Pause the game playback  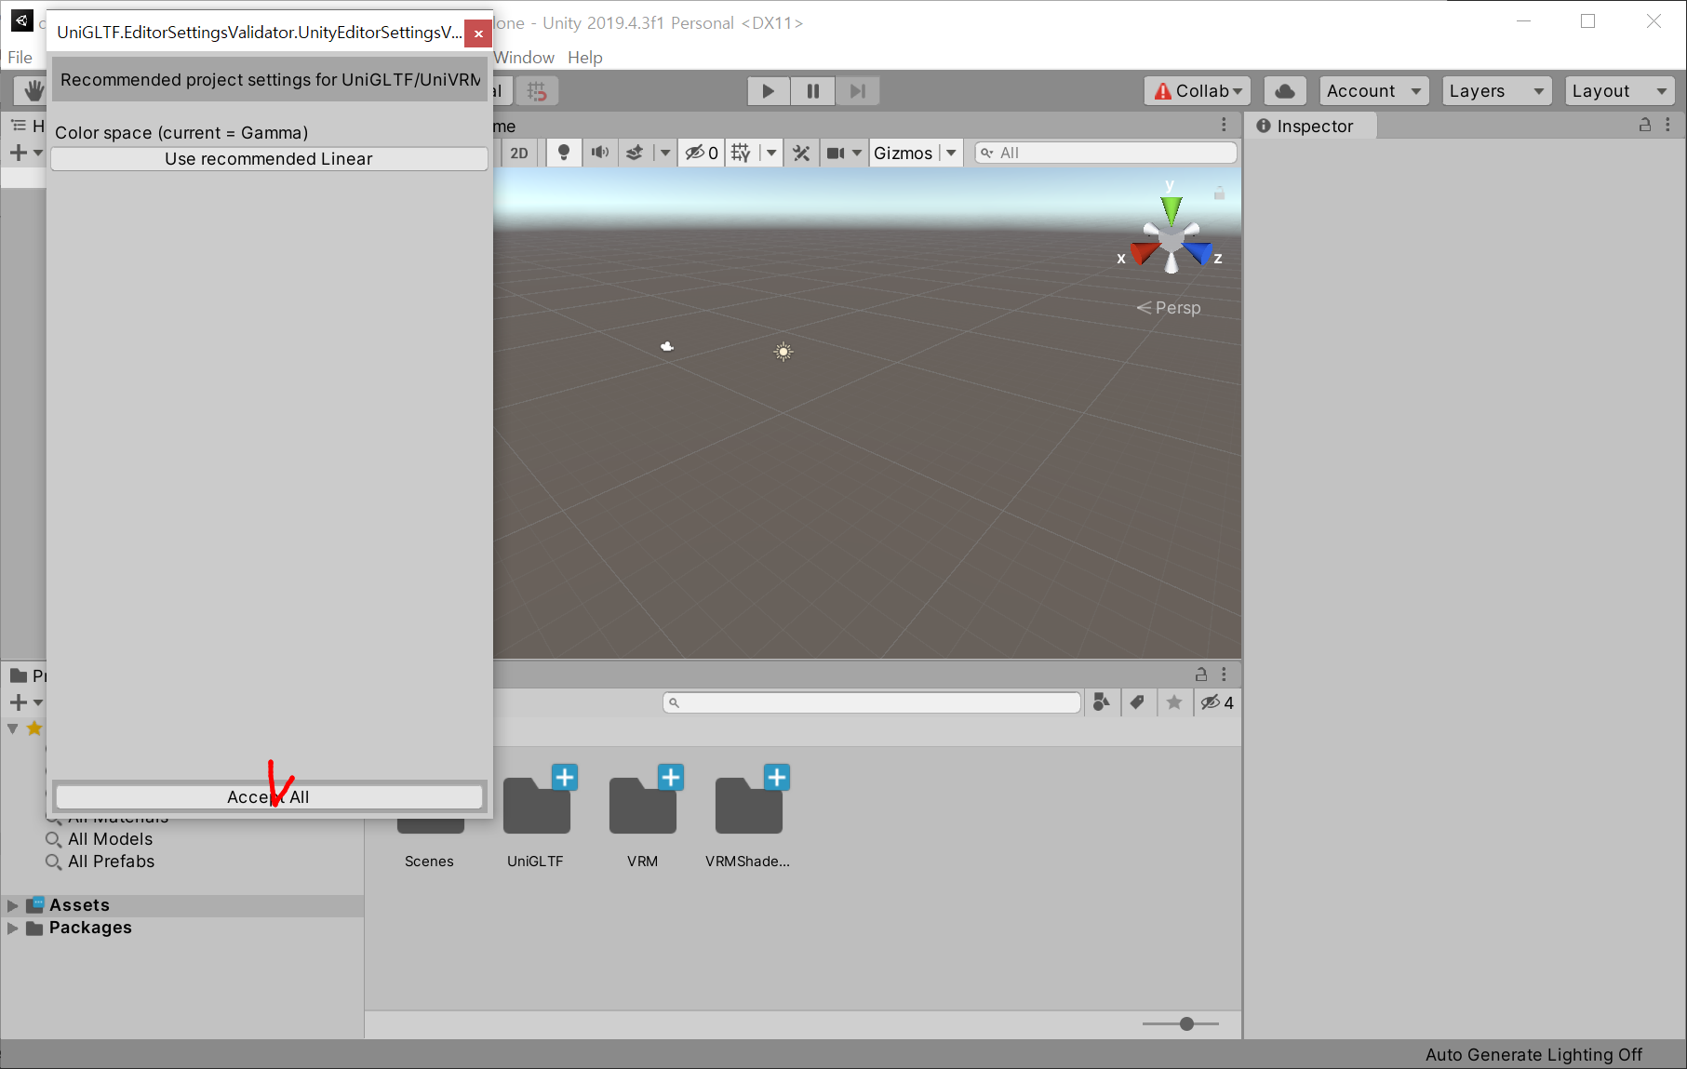pos(812,91)
